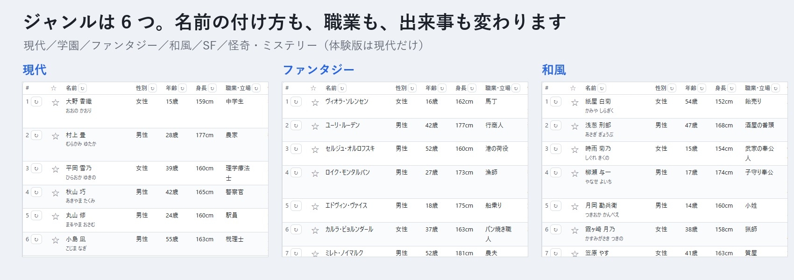
Task: Regenerate the row for ユーリ・ルーデン
Action: click(296, 126)
